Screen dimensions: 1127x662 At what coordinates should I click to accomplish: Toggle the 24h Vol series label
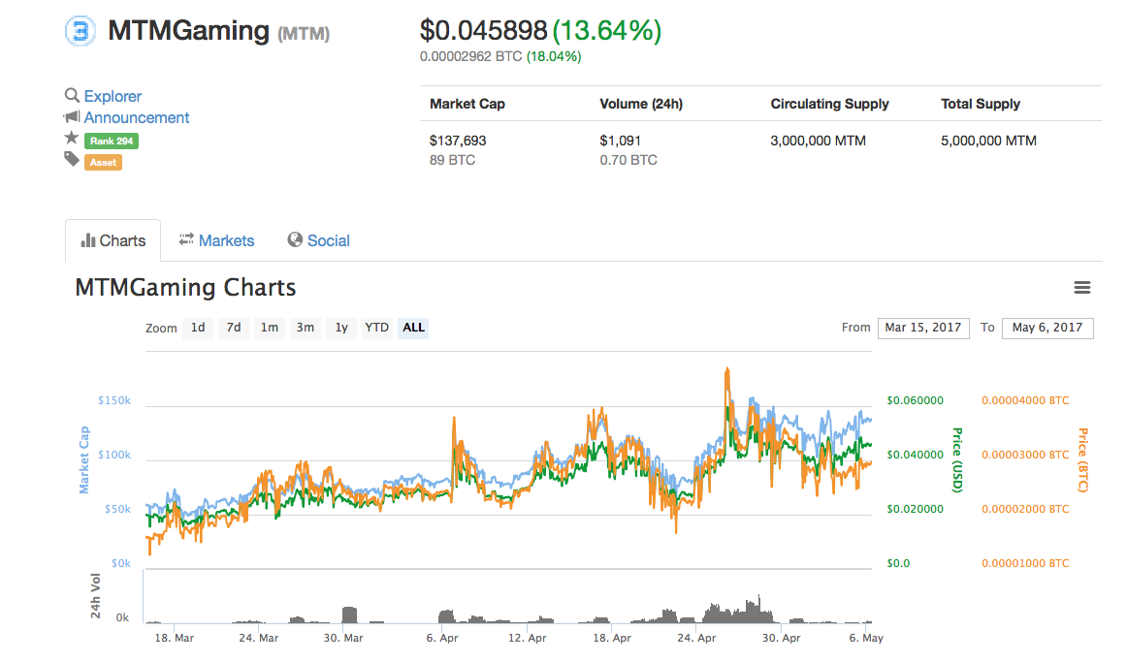(96, 596)
